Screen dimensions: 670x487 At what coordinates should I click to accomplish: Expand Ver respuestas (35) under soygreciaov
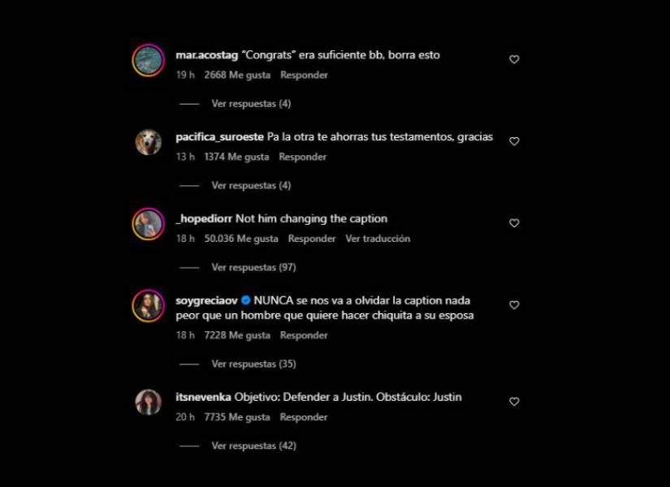pos(254,364)
